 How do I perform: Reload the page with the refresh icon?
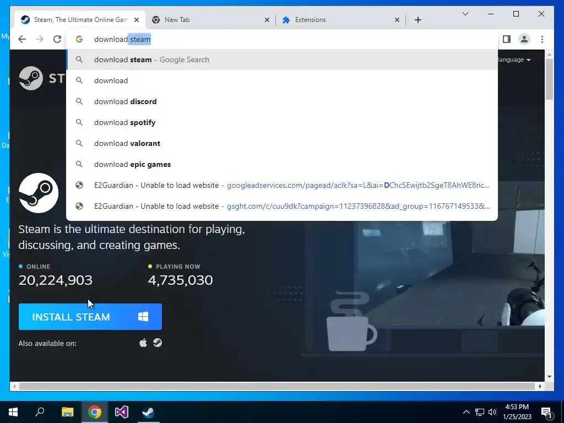coord(57,39)
